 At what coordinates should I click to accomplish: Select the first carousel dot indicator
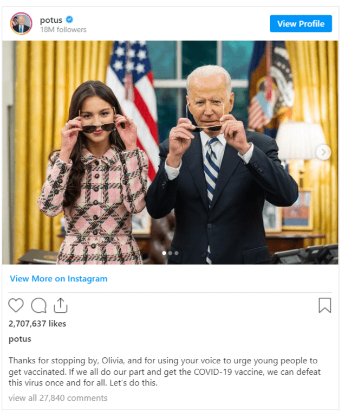[164, 253]
